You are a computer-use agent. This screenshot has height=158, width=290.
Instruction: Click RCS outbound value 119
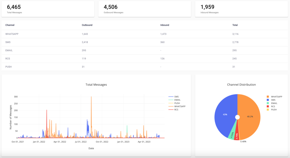click(x=84, y=58)
